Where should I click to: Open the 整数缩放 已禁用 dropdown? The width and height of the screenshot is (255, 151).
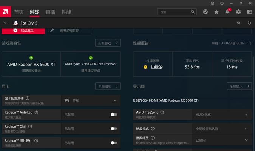click(x=222, y=140)
